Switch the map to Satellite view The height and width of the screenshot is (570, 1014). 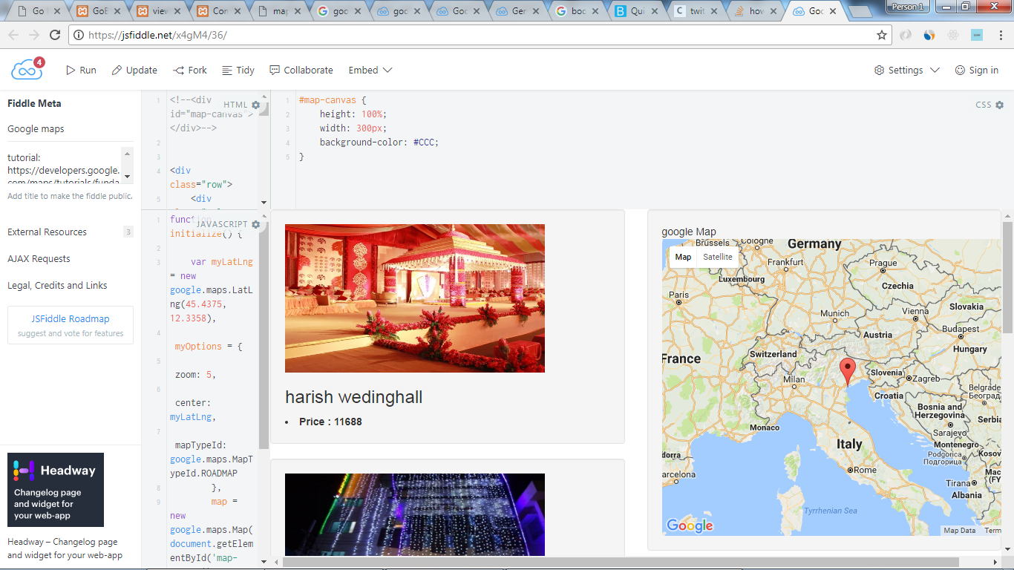click(717, 257)
